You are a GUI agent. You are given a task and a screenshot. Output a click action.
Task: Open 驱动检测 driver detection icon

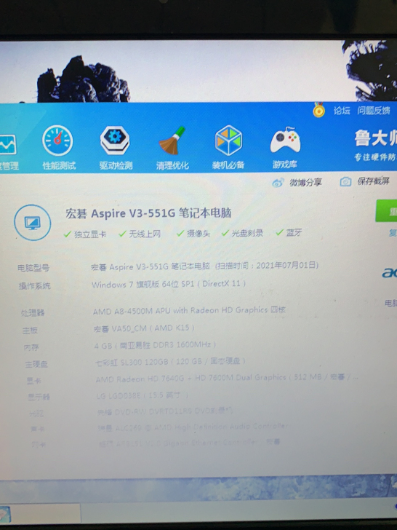click(115, 141)
